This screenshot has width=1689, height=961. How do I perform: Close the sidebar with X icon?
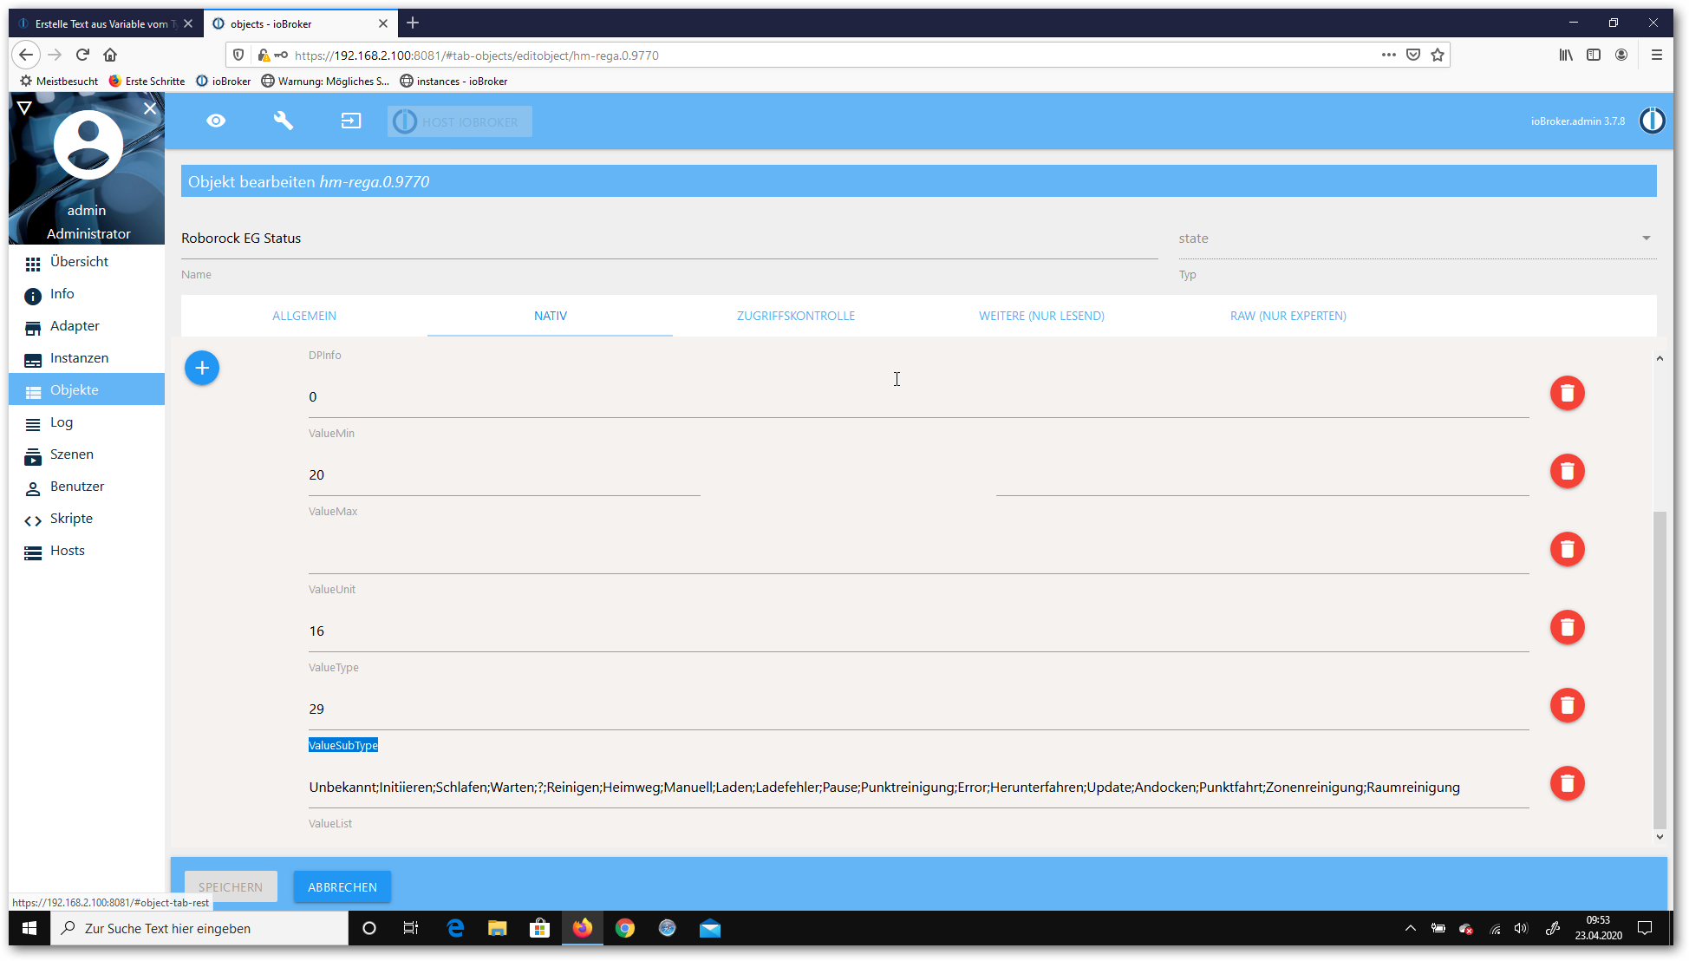(x=150, y=108)
